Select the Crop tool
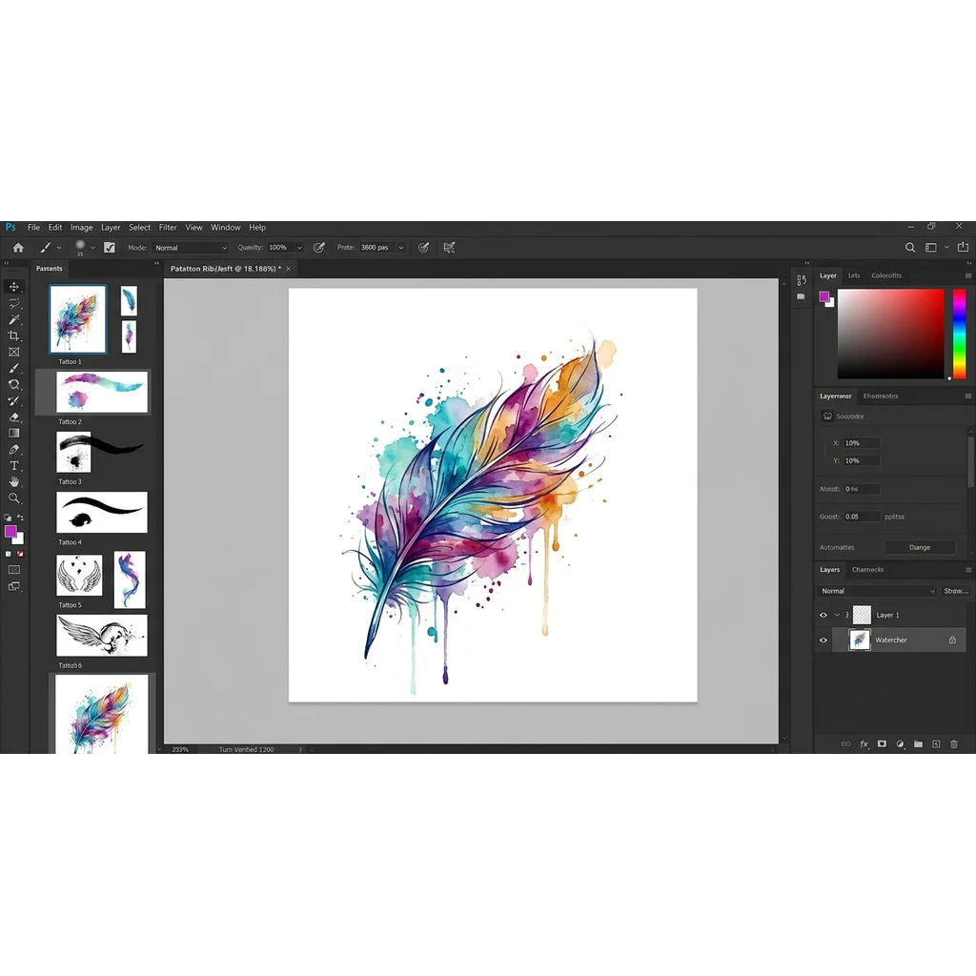The height and width of the screenshot is (976, 976). [x=14, y=335]
